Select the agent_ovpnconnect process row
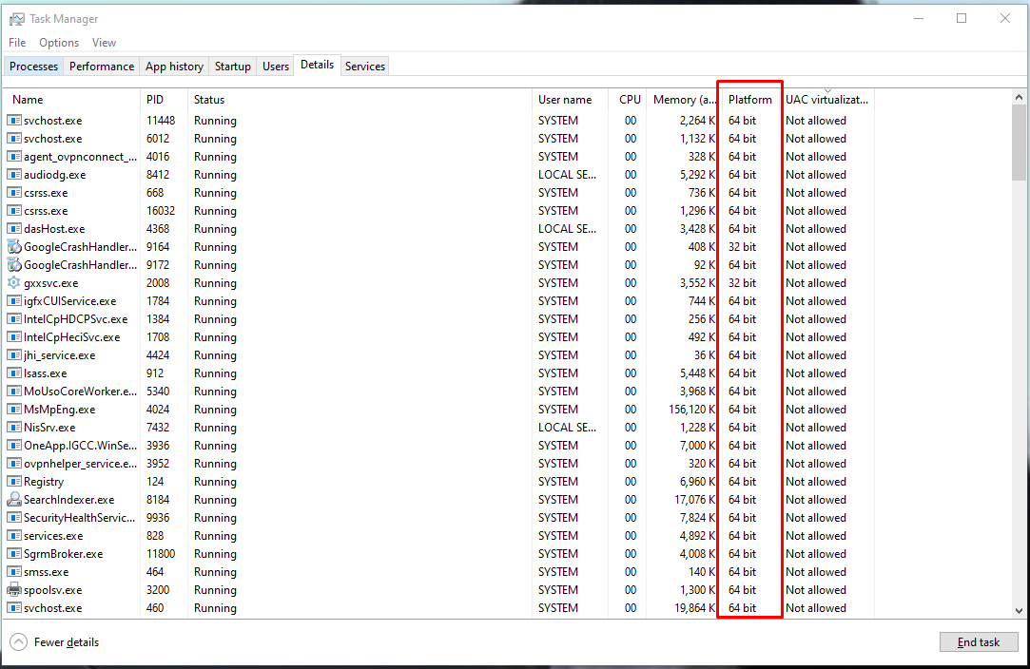Screen dimensions: 1030x669 438,157
